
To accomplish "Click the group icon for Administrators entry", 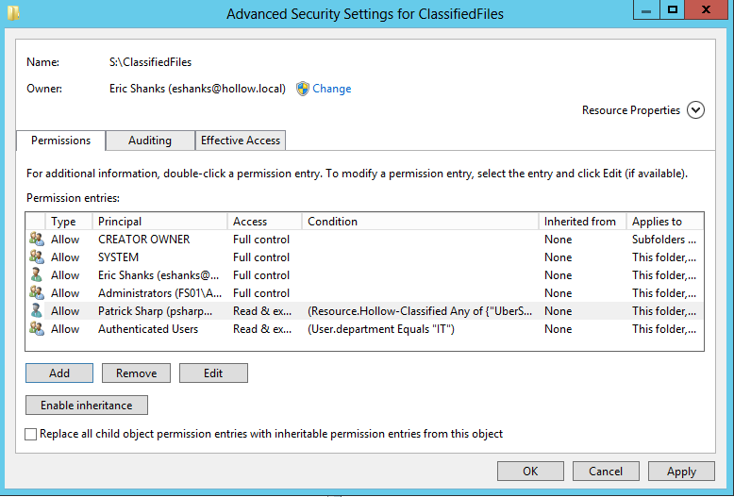I will (36, 293).
